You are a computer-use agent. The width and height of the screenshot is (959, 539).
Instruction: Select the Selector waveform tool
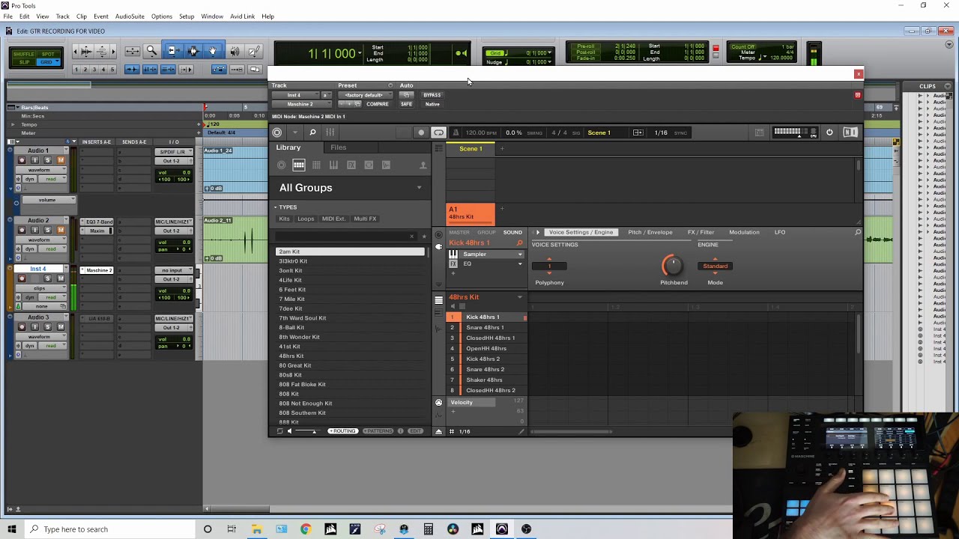tap(193, 51)
